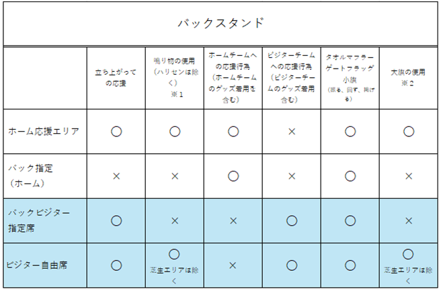Click the circle for ホーム応援エリア 大旗の使用
Image resolution: width=441 pixels, height=289 pixels.
tap(408, 132)
